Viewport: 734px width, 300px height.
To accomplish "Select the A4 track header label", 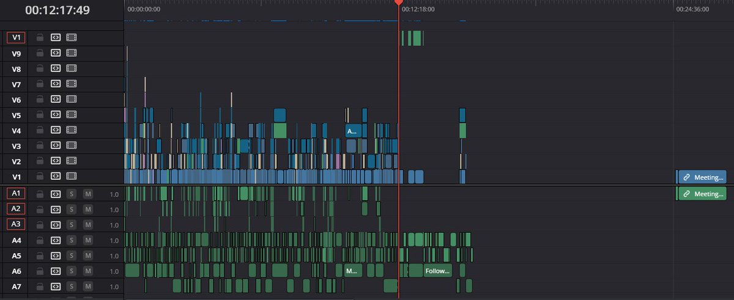I will [17, 240].
